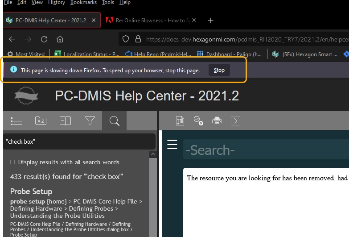349x237 pixels.
Task: Open the A-Z index pane
Action: click(41, 121)
